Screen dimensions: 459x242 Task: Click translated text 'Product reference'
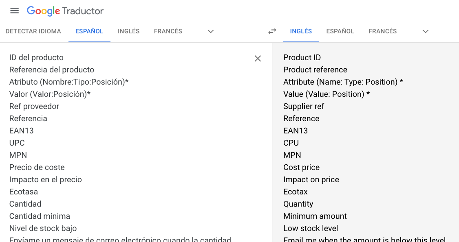tap(315, 70)
